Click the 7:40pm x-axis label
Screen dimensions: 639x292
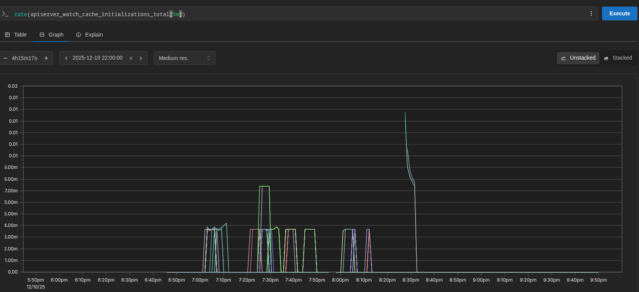[294, 280]
